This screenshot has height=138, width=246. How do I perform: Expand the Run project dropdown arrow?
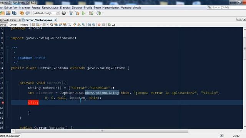87,13
